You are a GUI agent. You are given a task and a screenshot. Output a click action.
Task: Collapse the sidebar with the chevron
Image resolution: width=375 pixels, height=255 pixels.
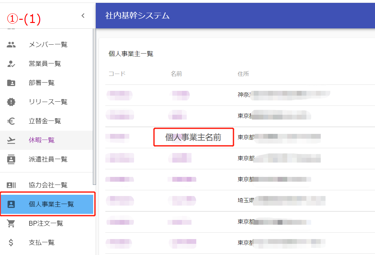[x=83, y=16]
